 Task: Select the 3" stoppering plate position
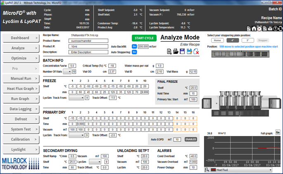(x=248, y=41)
